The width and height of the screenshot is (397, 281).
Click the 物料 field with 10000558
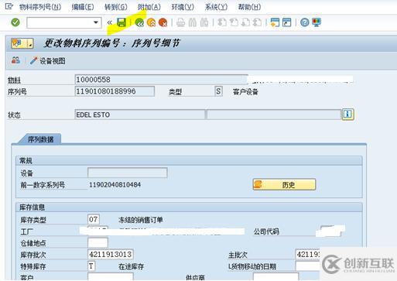(161, 80)
